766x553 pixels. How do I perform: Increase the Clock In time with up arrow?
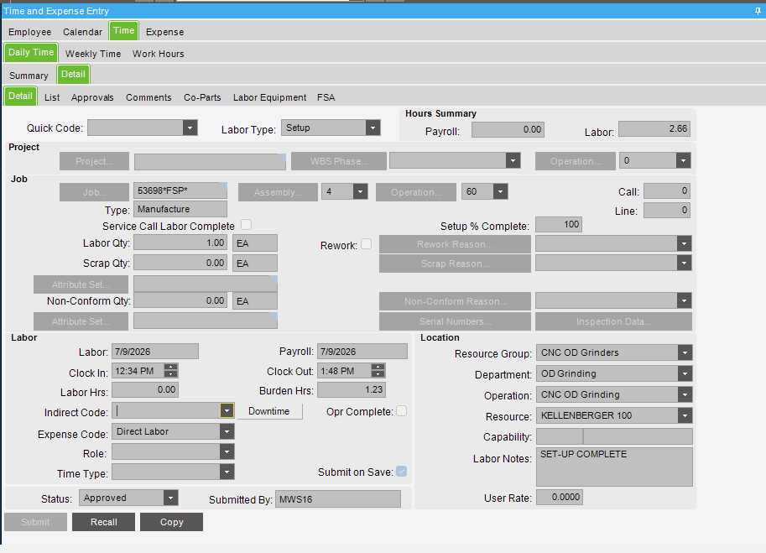pyautogui.click(x=170, y=368)
